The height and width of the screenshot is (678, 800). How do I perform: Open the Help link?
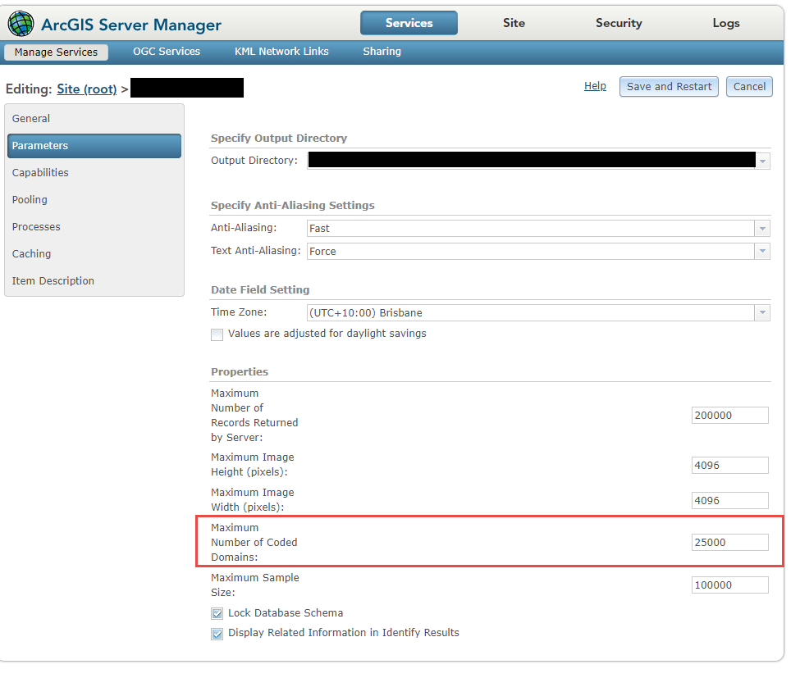595,86
